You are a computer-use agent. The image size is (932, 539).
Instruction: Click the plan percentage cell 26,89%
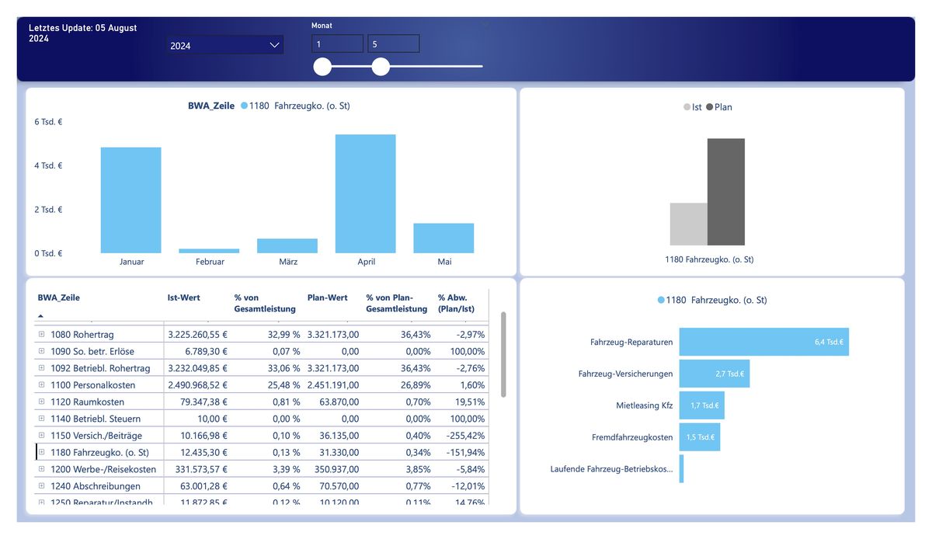tap(416, 385)
